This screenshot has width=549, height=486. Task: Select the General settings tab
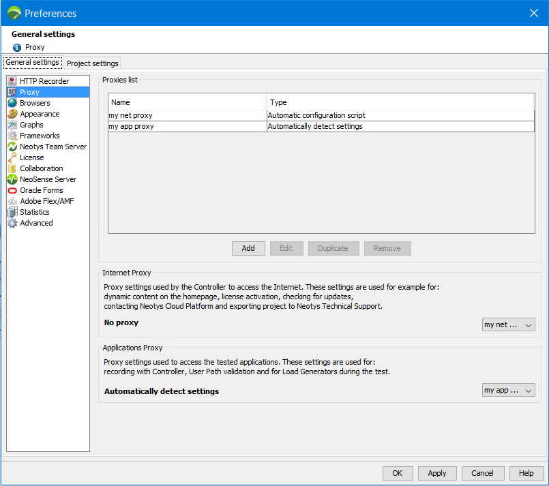[x=32, y=63]
